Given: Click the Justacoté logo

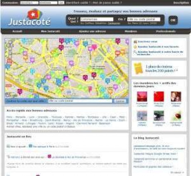Looking at the screenshot, I should pyautogui.click(x=30, y=18).
